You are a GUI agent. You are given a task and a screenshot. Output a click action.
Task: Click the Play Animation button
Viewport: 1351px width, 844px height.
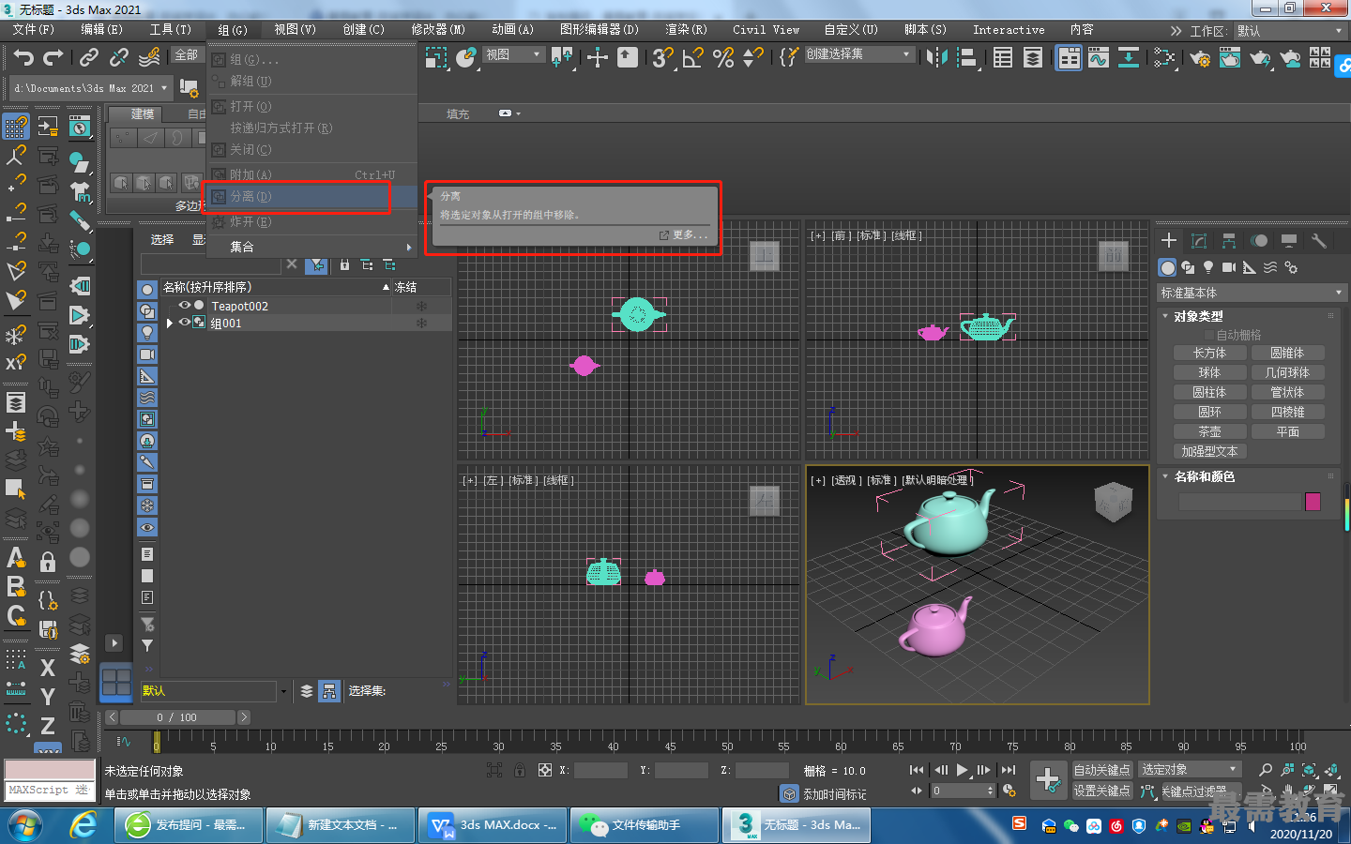point(962,770)
